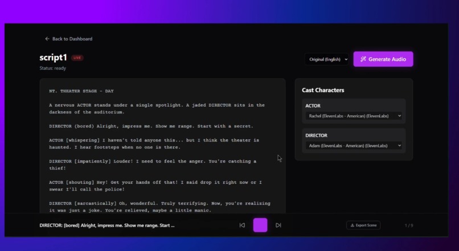Click the download icon in Export Scene
Screen dimensions: 459x251
(x=353, y=225)
